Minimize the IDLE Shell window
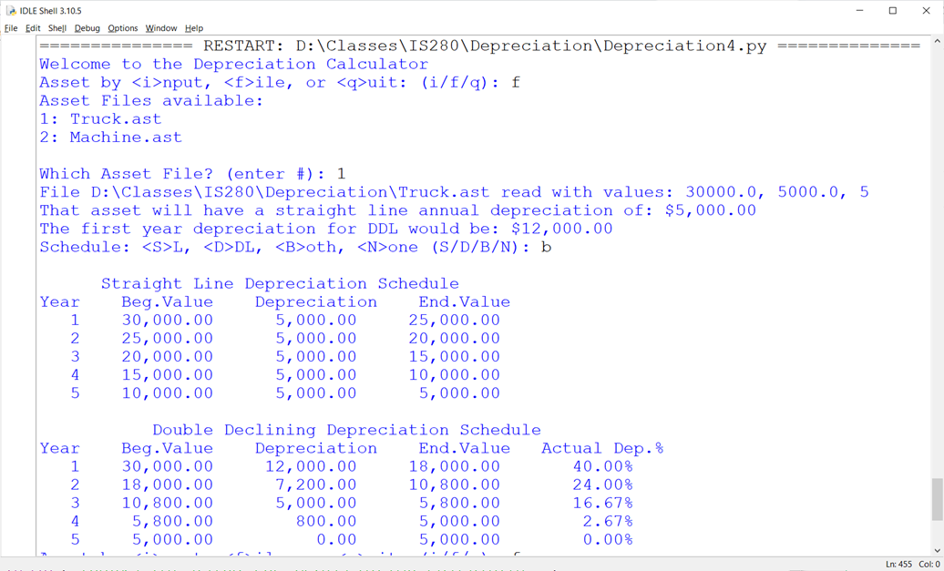 pyautogui.click(x=860, y=11)
